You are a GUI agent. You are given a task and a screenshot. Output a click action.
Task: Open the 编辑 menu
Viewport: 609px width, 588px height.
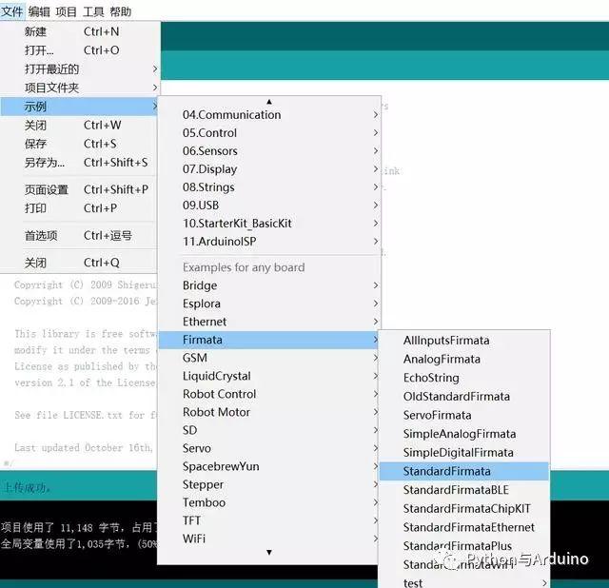pyautogui.click(x=39, y=11)
